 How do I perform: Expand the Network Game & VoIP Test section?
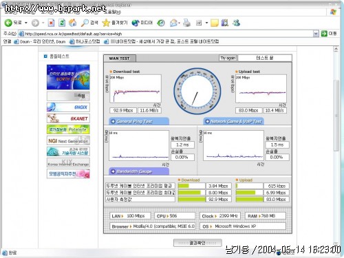click(233, 121)
